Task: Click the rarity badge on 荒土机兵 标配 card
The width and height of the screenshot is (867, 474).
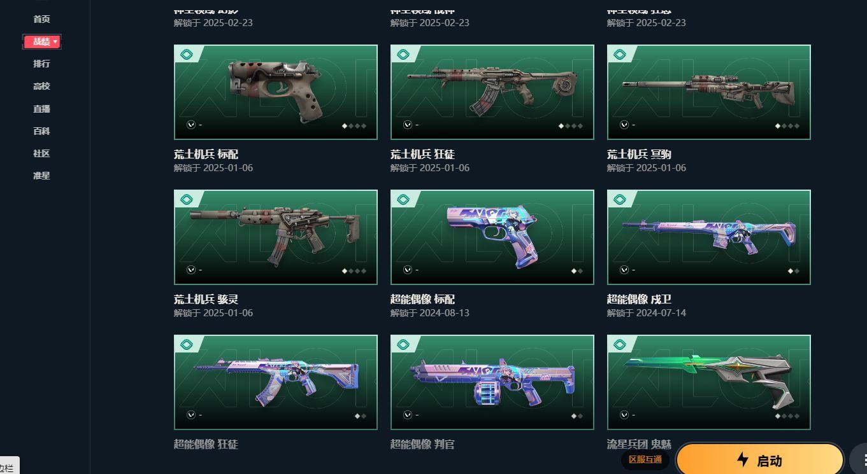Action: coord(187,55)
